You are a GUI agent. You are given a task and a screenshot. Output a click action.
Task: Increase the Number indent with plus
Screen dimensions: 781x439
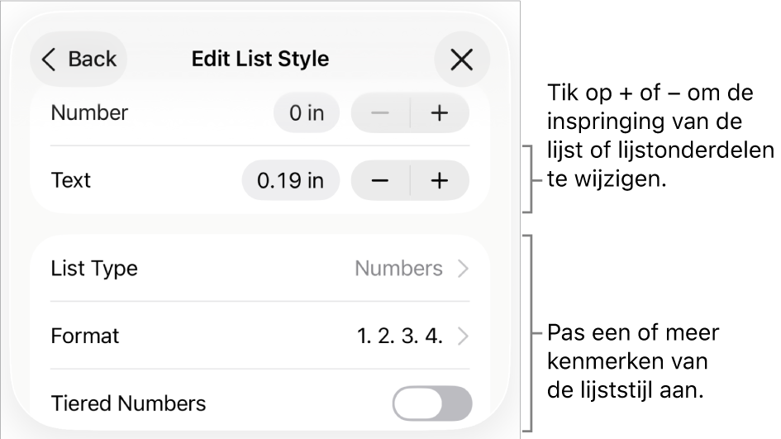click(440, 113)
